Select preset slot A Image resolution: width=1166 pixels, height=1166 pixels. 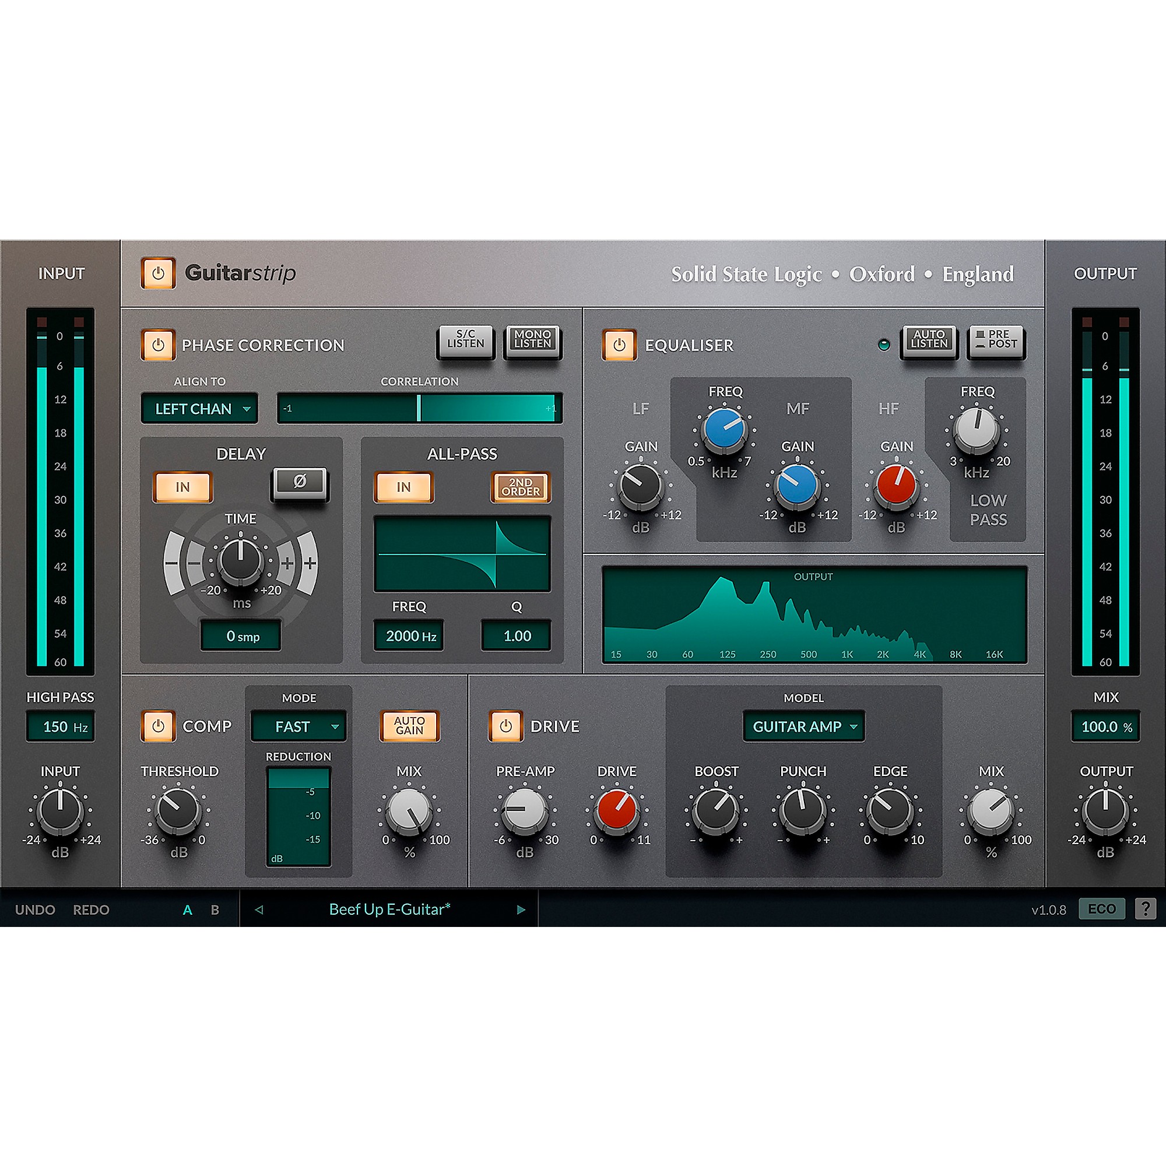point(188,910)
